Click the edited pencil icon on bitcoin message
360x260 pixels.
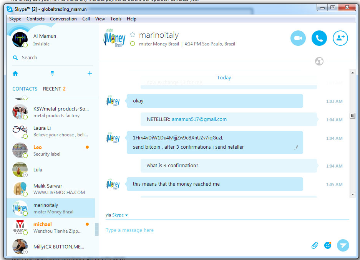pyautogui.click(x=296, y=147)
